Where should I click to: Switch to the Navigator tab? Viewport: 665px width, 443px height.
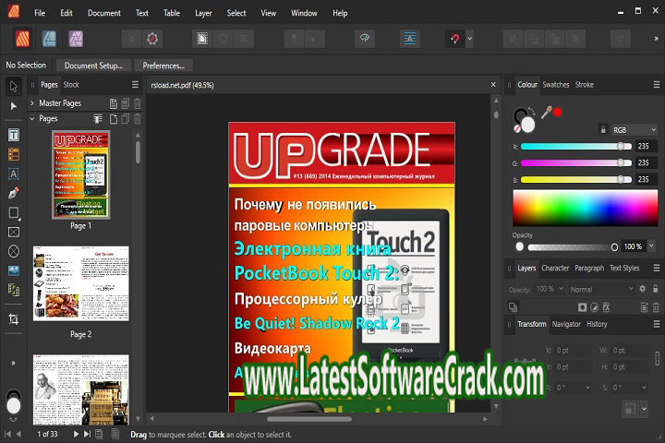tap(566, 324)
